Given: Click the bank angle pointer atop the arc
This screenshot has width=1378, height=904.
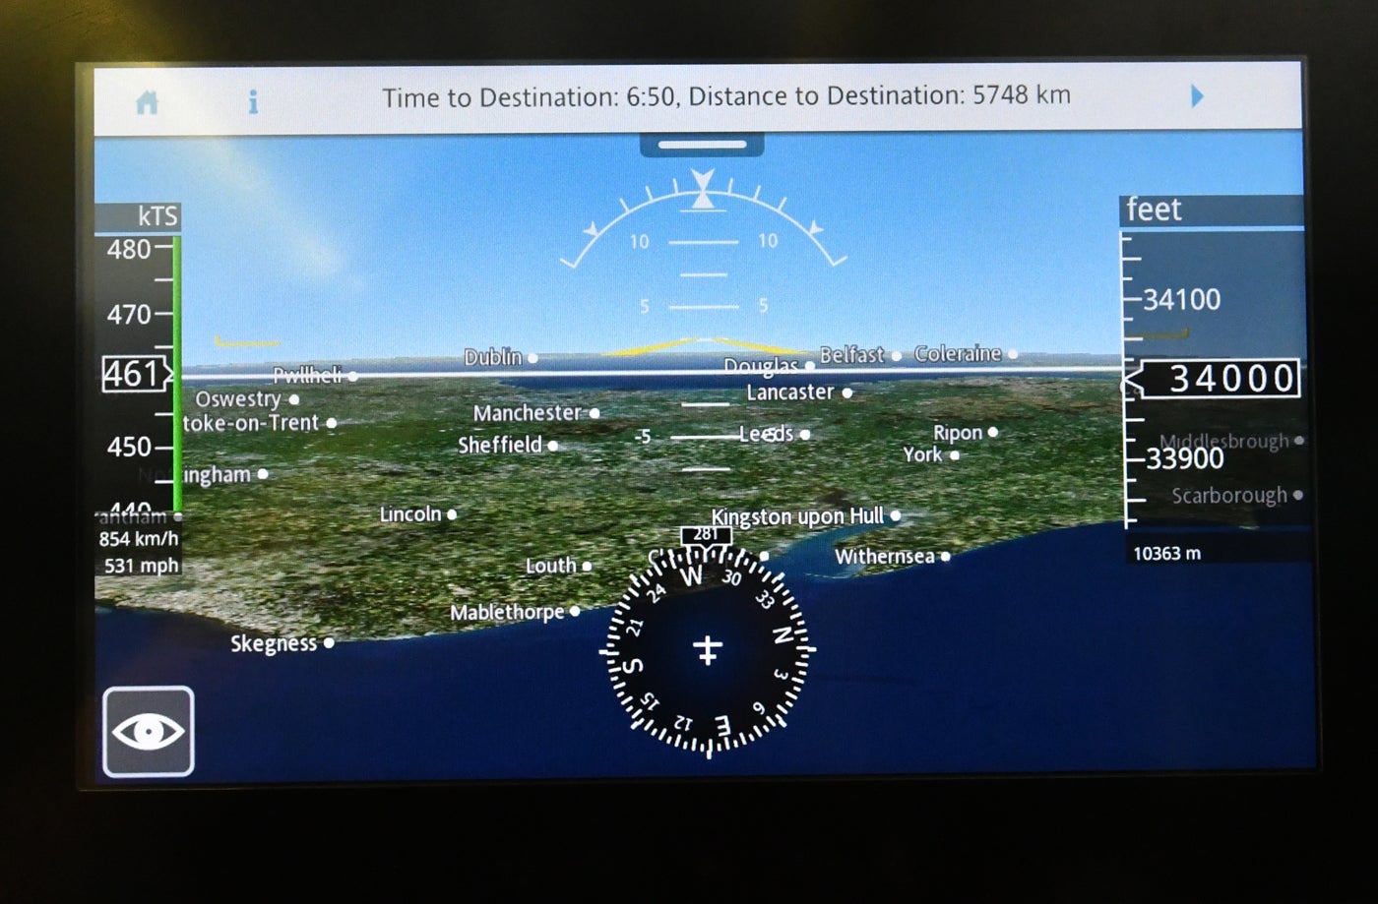Looking at the screenshot, I should (702, 189).
